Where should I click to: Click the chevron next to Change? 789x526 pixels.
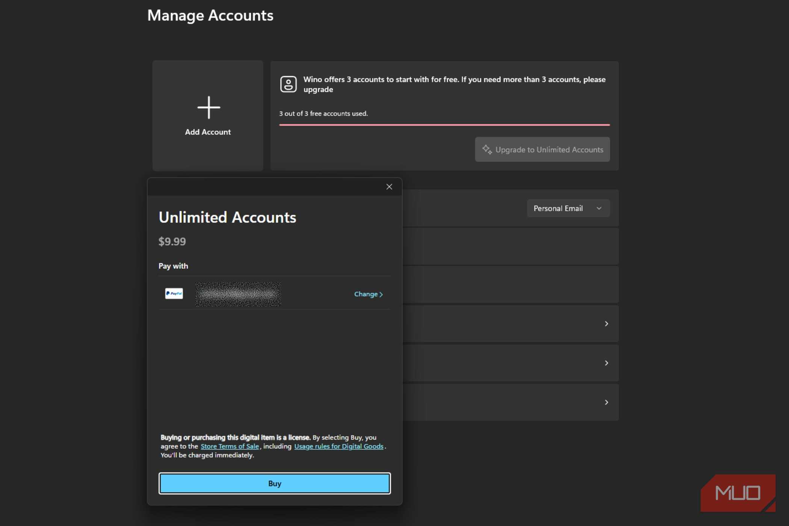[381, 295]
